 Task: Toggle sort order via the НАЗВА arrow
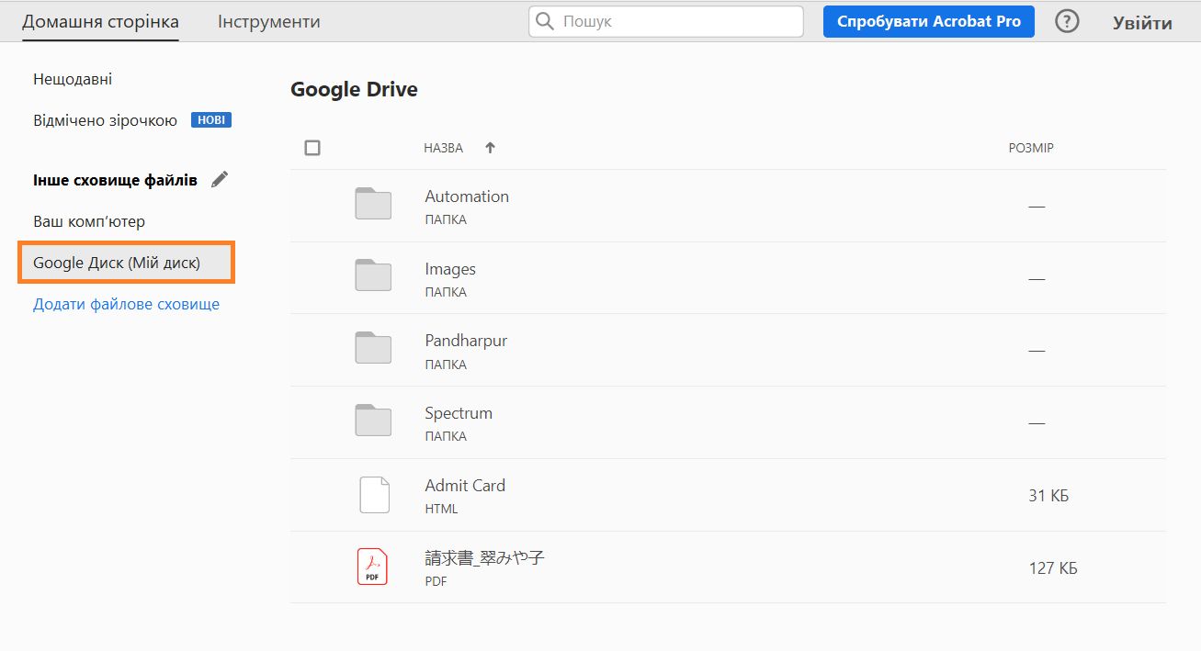pyautogui.click(x=490, y=147)
